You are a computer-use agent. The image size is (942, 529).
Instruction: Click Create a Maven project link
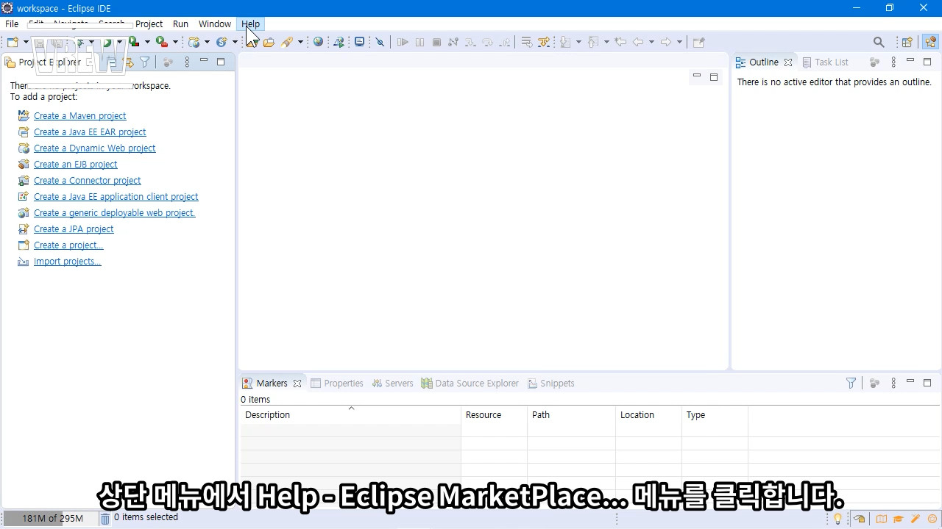(x=79, y=116)
